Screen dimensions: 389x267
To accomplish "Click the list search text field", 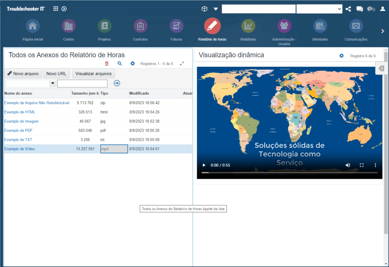I will coord(82,83).
